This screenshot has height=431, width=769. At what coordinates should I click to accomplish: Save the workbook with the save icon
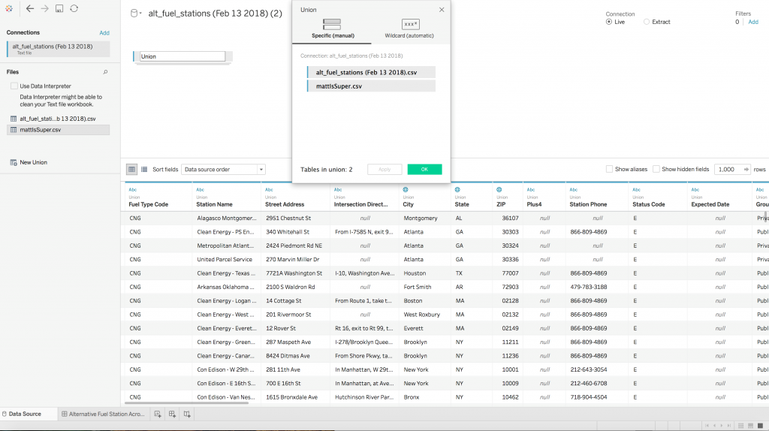point(59,8)
